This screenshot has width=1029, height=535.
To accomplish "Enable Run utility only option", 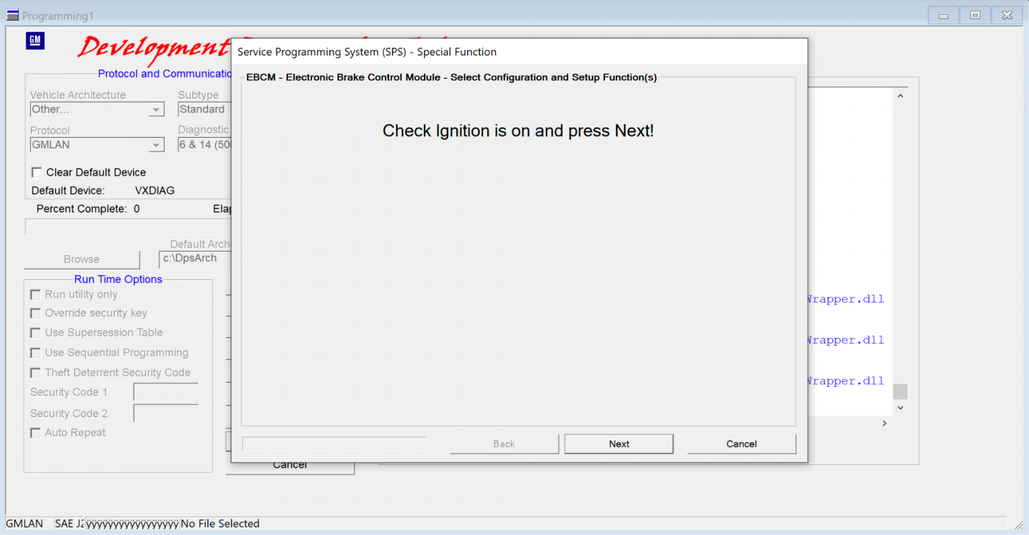I will [36, 294].
